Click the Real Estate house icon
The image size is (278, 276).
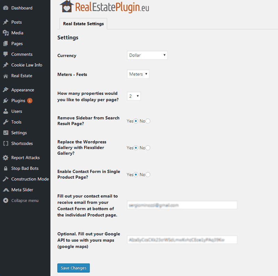pyautogui.click(x=6, y=76)
